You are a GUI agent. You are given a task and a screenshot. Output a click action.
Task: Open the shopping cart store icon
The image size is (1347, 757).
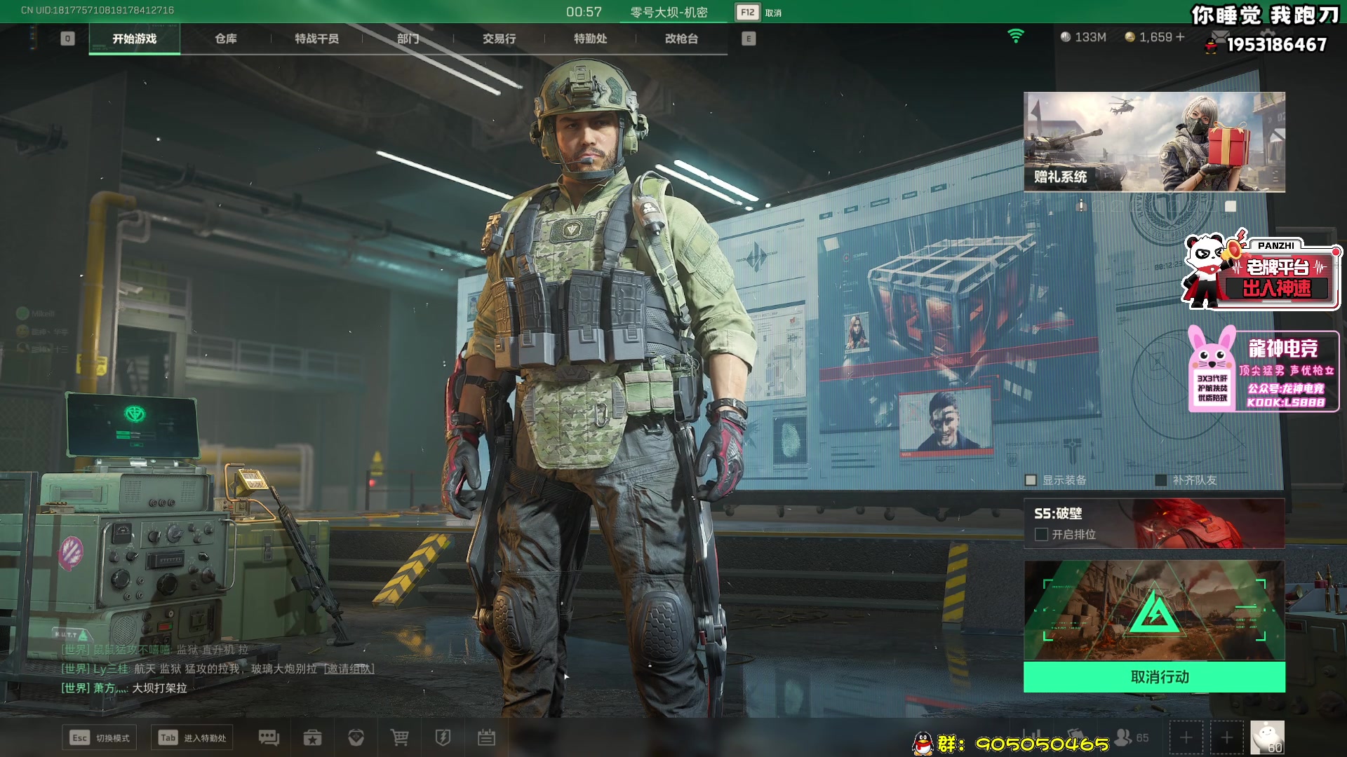(400, 737)
